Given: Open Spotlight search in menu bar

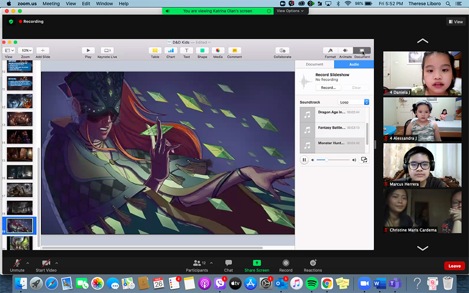Looking at the screenshot, I should point(448,4).
